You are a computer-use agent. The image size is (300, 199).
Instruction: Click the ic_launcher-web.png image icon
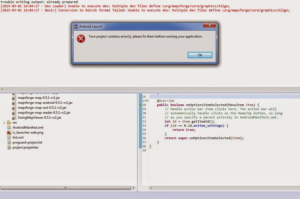(9, 132)
